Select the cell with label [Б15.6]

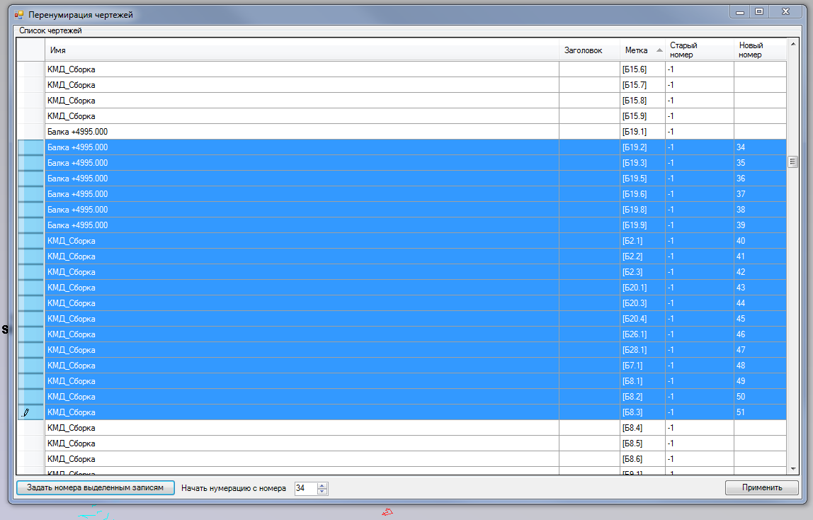point(642,69)
